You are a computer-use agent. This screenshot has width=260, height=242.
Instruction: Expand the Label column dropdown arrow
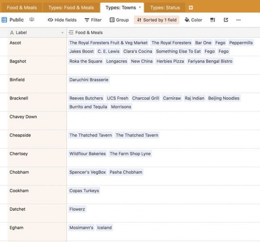click(x=62, y=33)
